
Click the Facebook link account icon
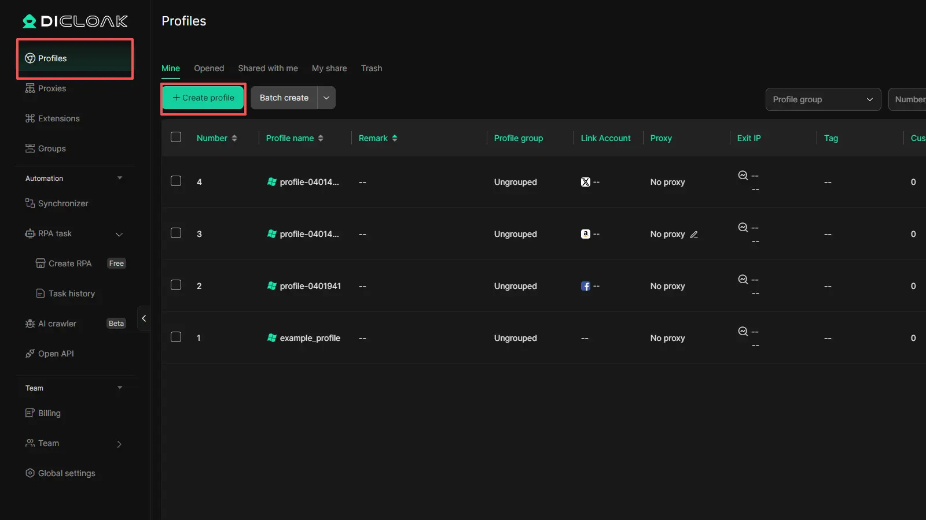(x=586, y=286)
